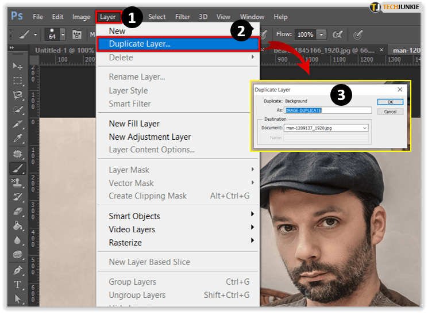This screenshot has height=314, width=428.
Task: Click OK in the Duplicate Layer dialog
Action: [x=390, y=102]
